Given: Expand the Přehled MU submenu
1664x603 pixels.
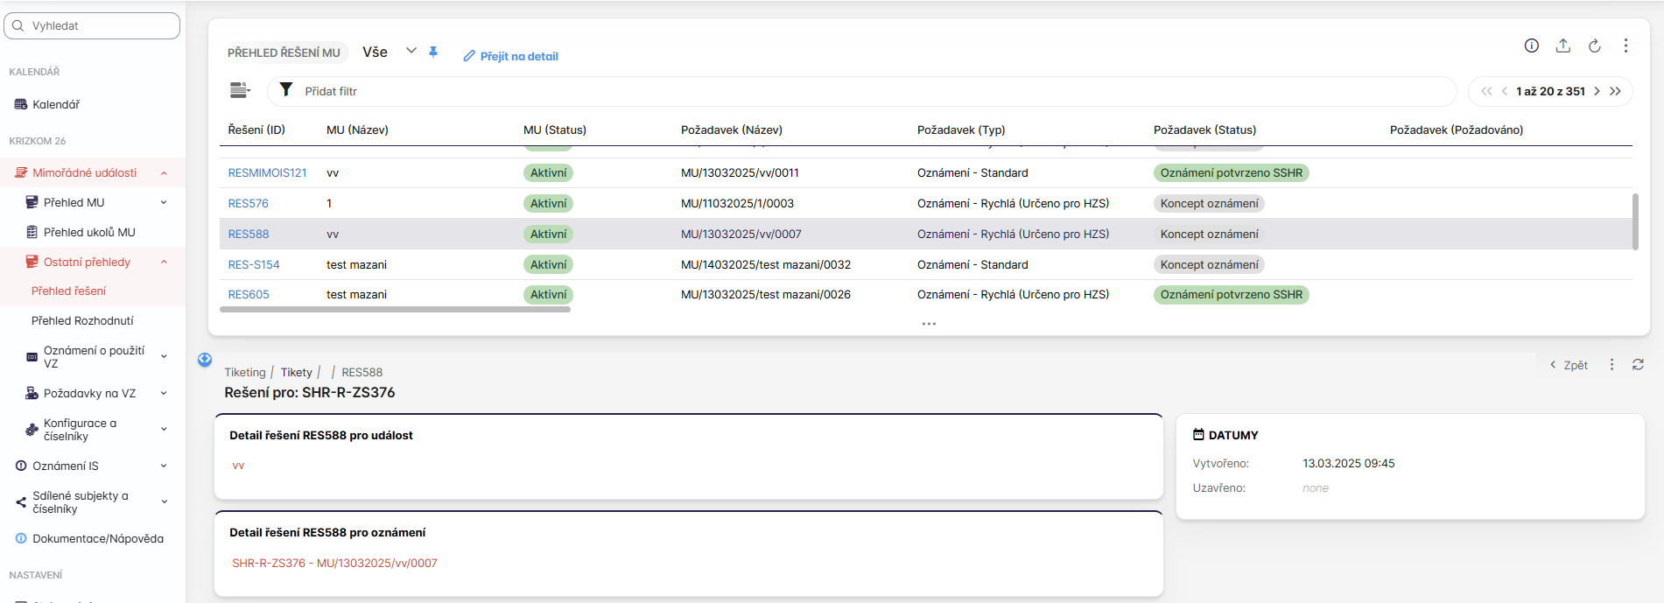Looking at the screenshot, I should pyautogui.click(x=164, y=203).
